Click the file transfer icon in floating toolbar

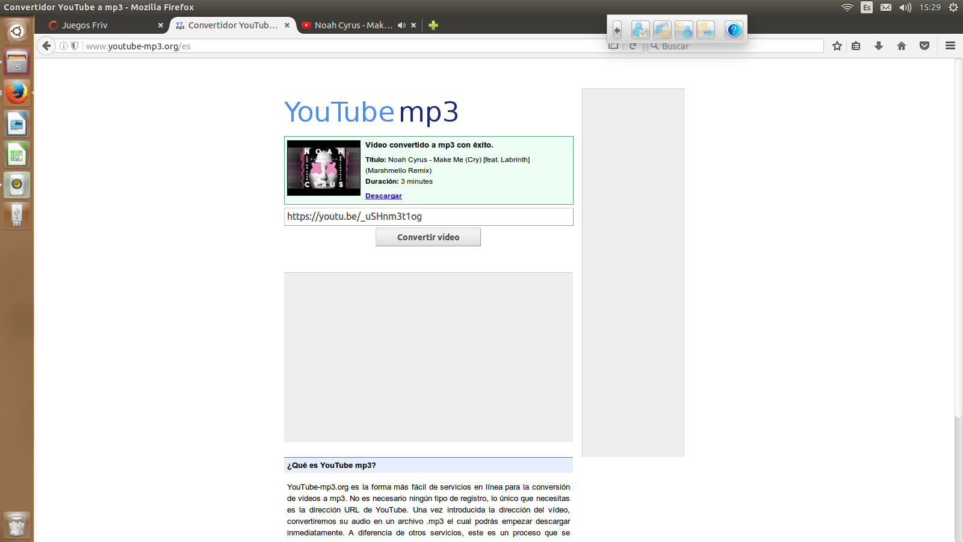[705, 30]
